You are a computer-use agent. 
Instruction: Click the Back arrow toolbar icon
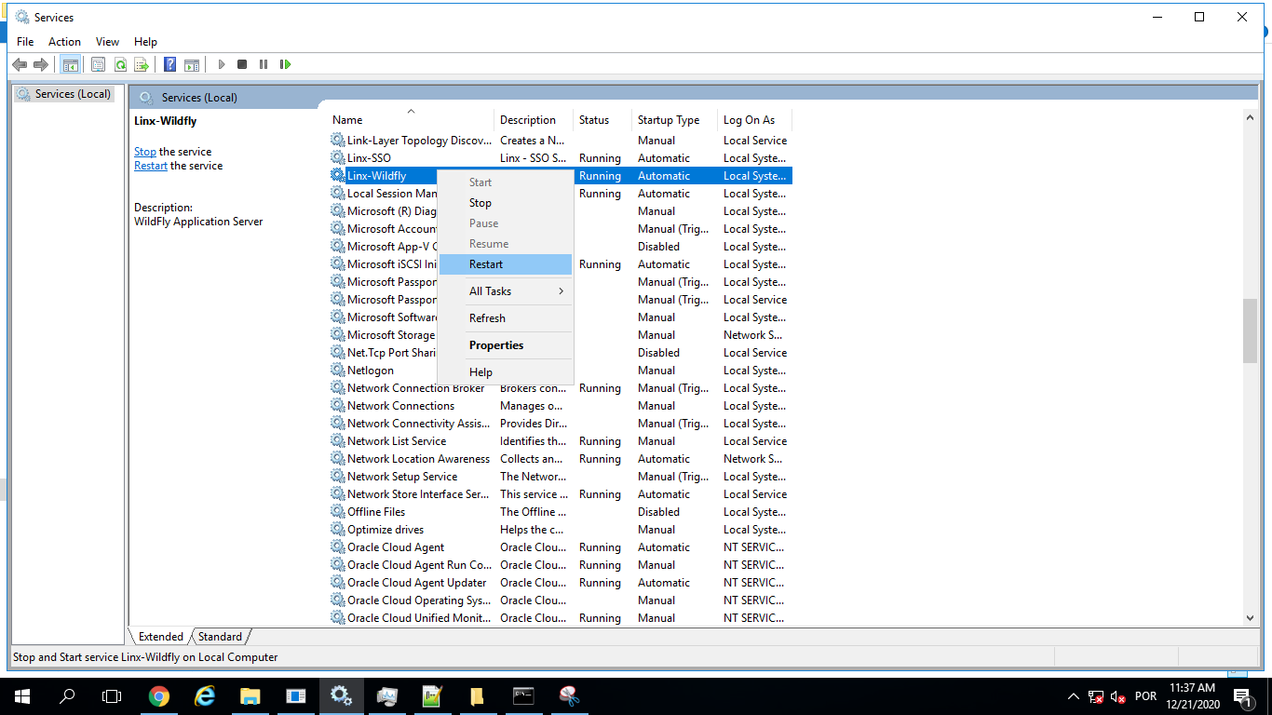coord(20,64)
